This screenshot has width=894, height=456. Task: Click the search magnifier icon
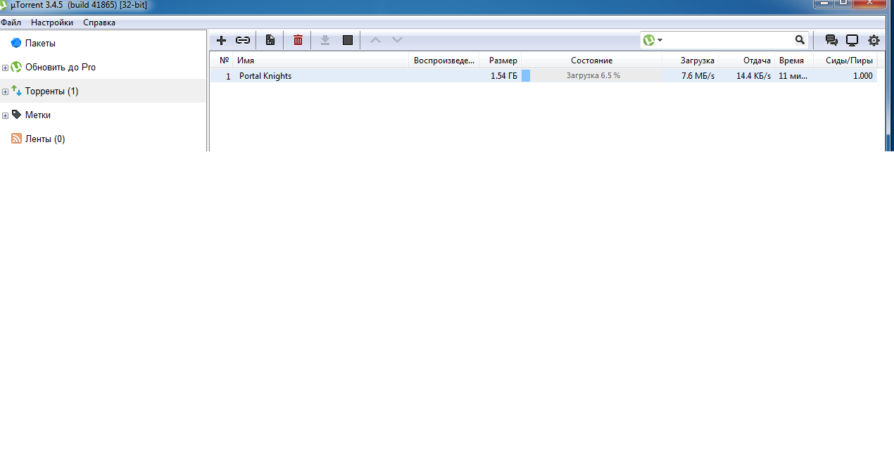coord(800,40)
